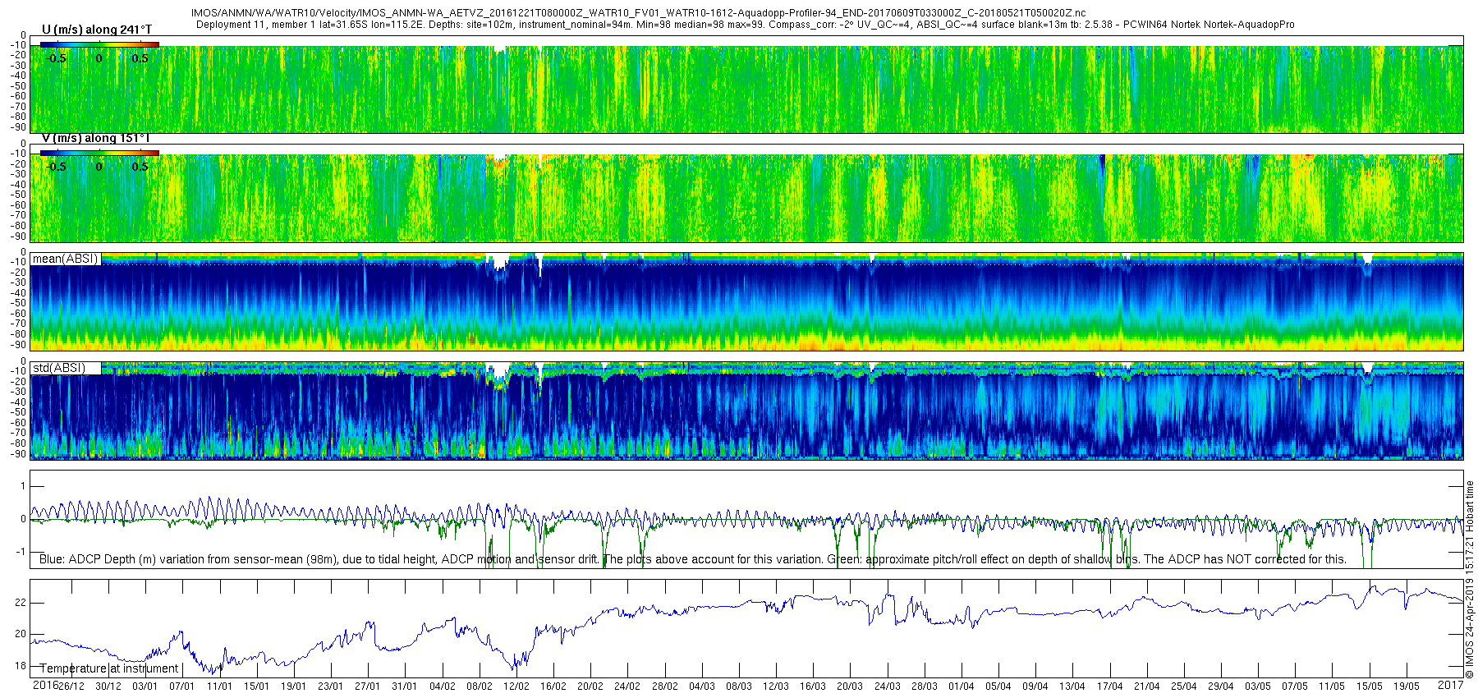Click the V (m/s) along 151°T colorbar
Viewport: 1478px width, 698px height.
(99, 153)
